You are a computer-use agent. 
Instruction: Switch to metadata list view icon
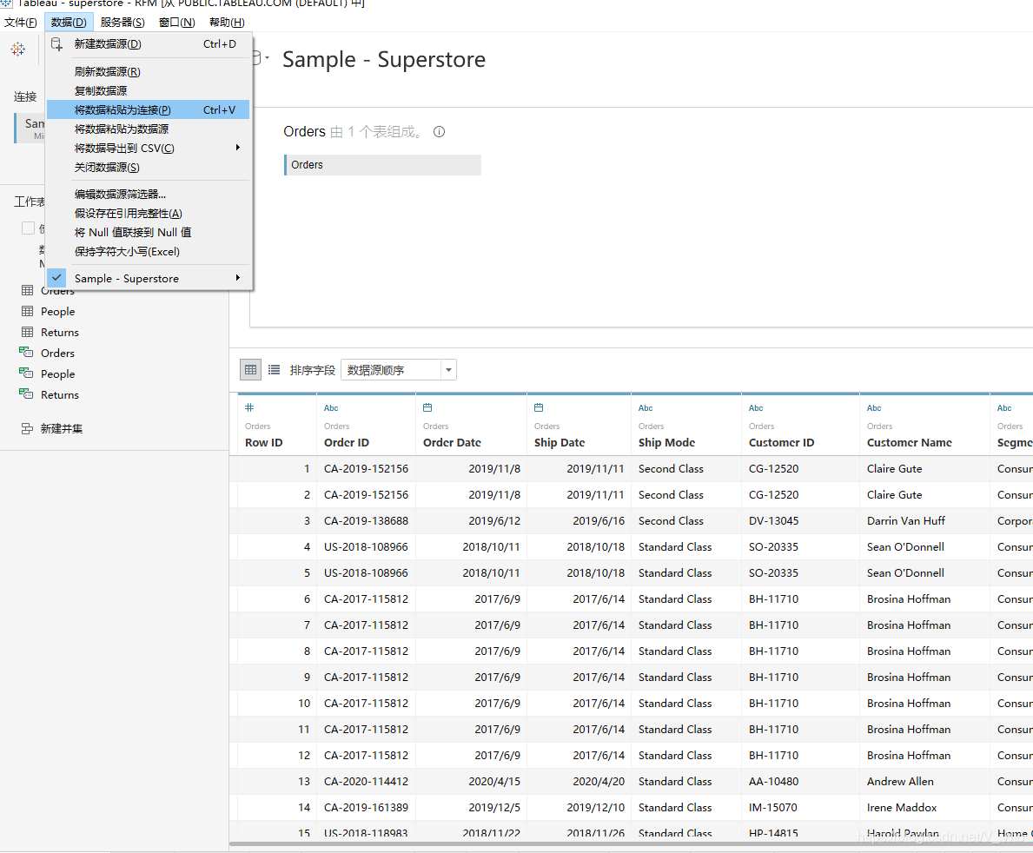coord(274,369)
